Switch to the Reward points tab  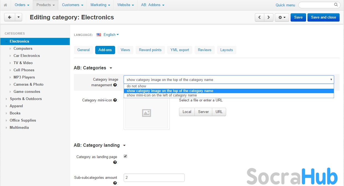(x=150, y=50)
